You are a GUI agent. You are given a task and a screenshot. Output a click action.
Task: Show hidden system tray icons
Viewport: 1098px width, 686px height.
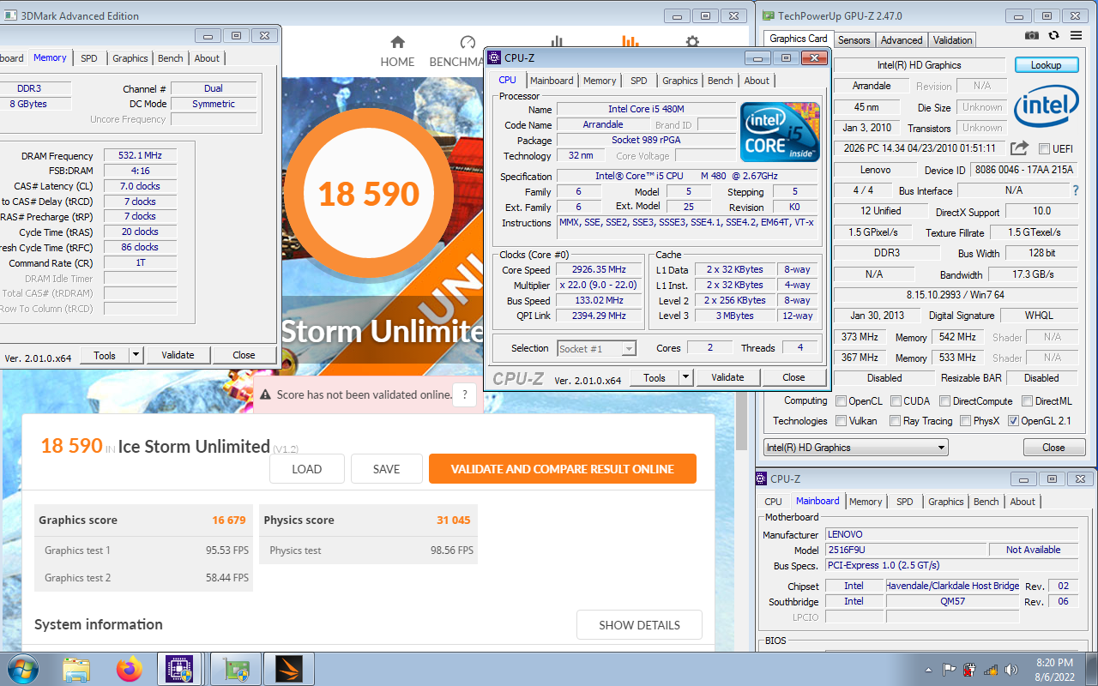click(x=928, y=670)
